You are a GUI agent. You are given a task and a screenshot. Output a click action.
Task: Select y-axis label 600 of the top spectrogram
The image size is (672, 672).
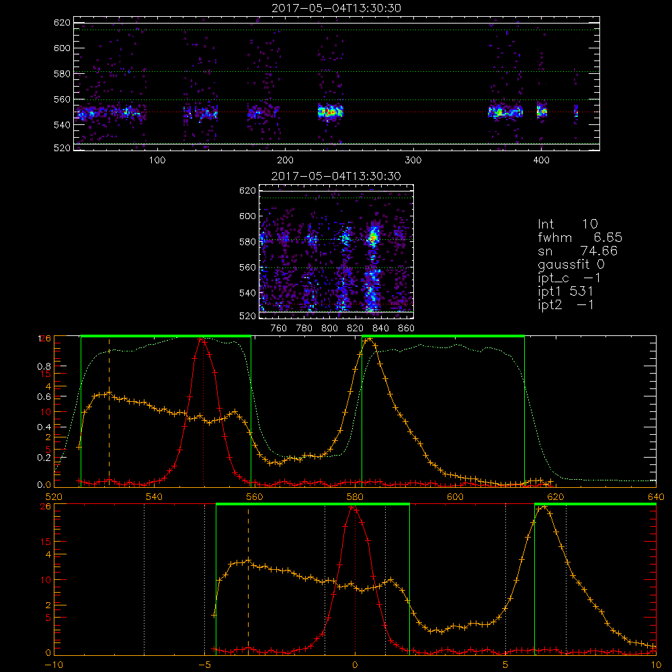(62, 48)
